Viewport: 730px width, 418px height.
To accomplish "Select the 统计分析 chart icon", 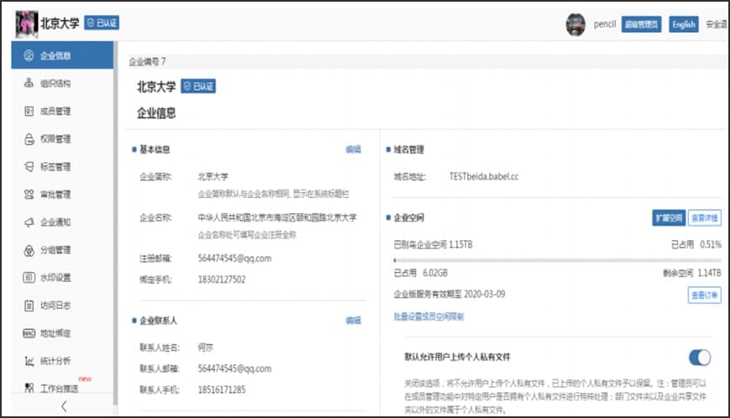I will (x=29, y=361).
